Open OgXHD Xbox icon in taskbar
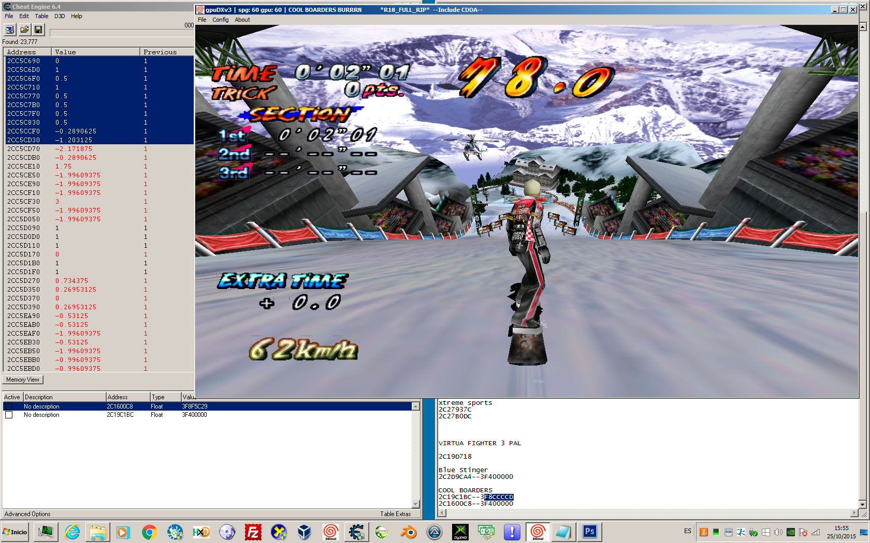The width and height of the screenshot is (870, 543). tap(460, 532)
